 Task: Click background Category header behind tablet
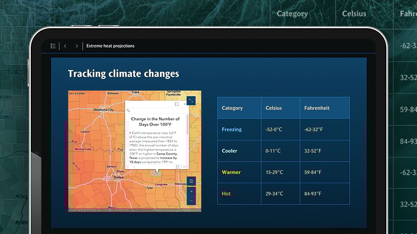(x=292, y=14)
